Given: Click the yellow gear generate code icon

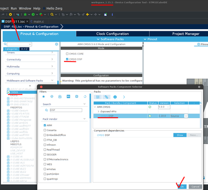Looking at the screenshot, I should pyautogui.click(x=10, y=15).
